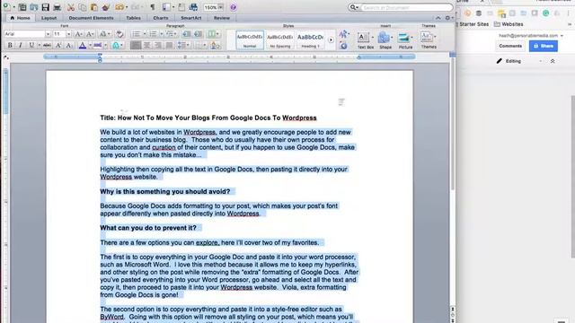Open the font size dropdown

[x=68, y=34]
